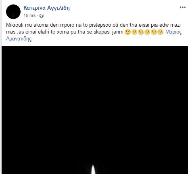Screen dimensions: 188x174
Task: Click the third emoji in the emoji row
Action: 141,32
